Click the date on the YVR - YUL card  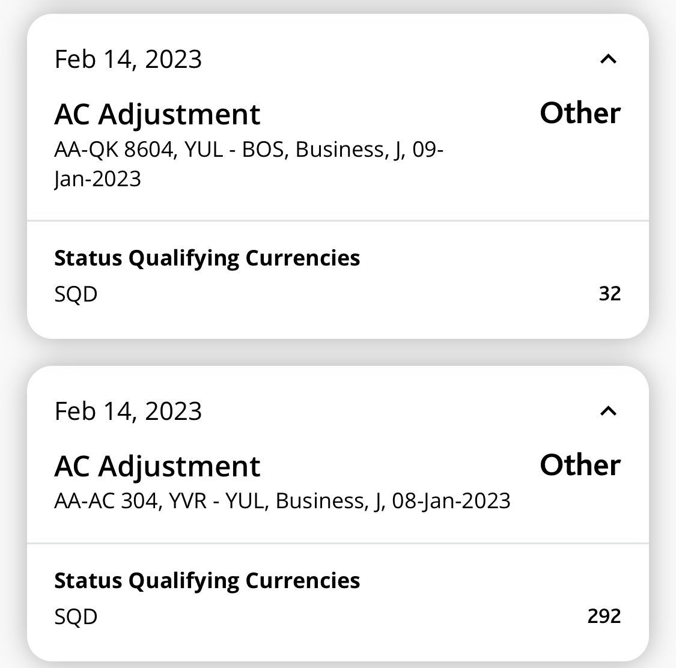pos(128,411)
